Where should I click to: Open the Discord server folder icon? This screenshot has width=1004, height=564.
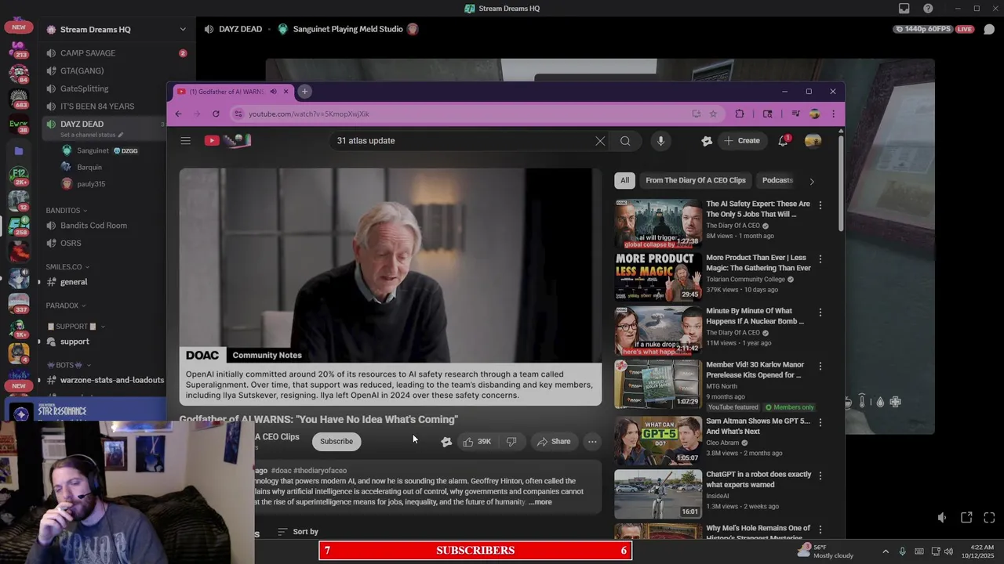click(19, 151)
